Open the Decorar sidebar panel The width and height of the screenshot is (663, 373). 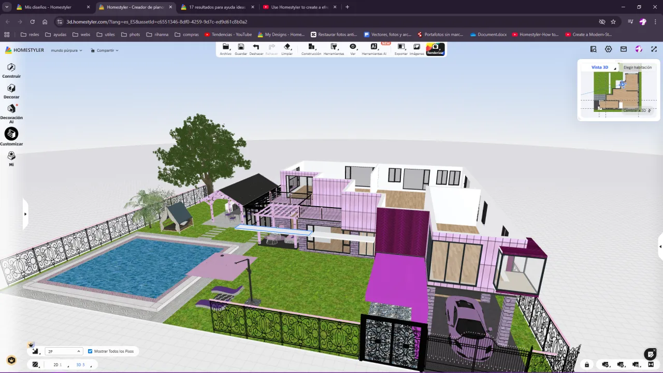11,91
